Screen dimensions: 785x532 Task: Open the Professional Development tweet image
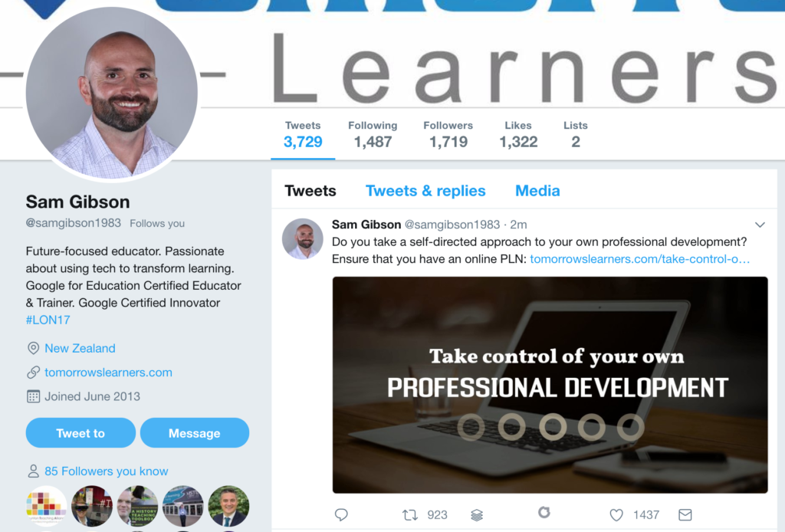(x=550, y=385)
